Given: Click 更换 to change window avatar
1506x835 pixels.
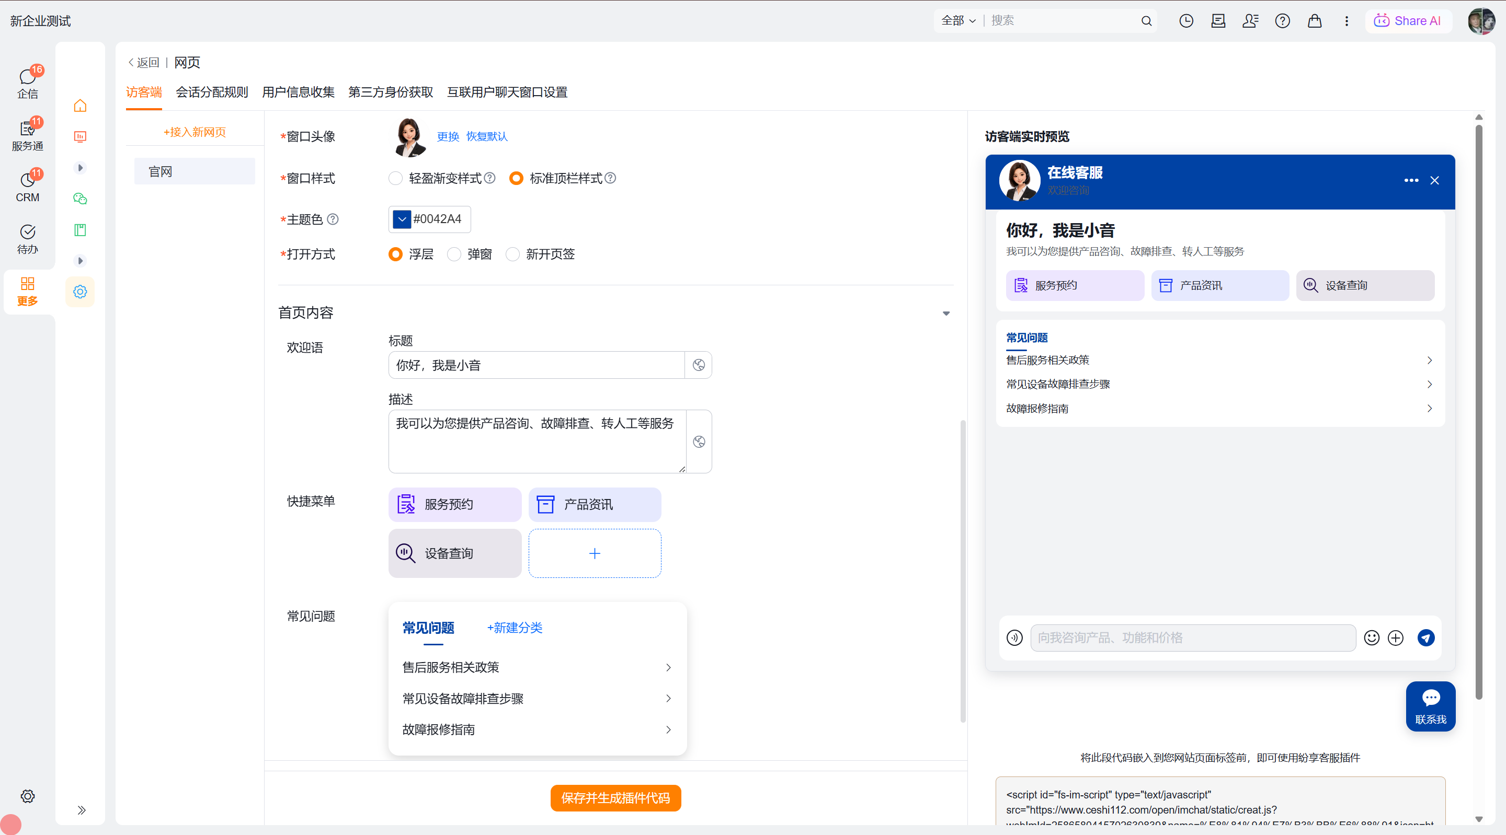Looking at the screenshot, I should [x=448, y=137].
